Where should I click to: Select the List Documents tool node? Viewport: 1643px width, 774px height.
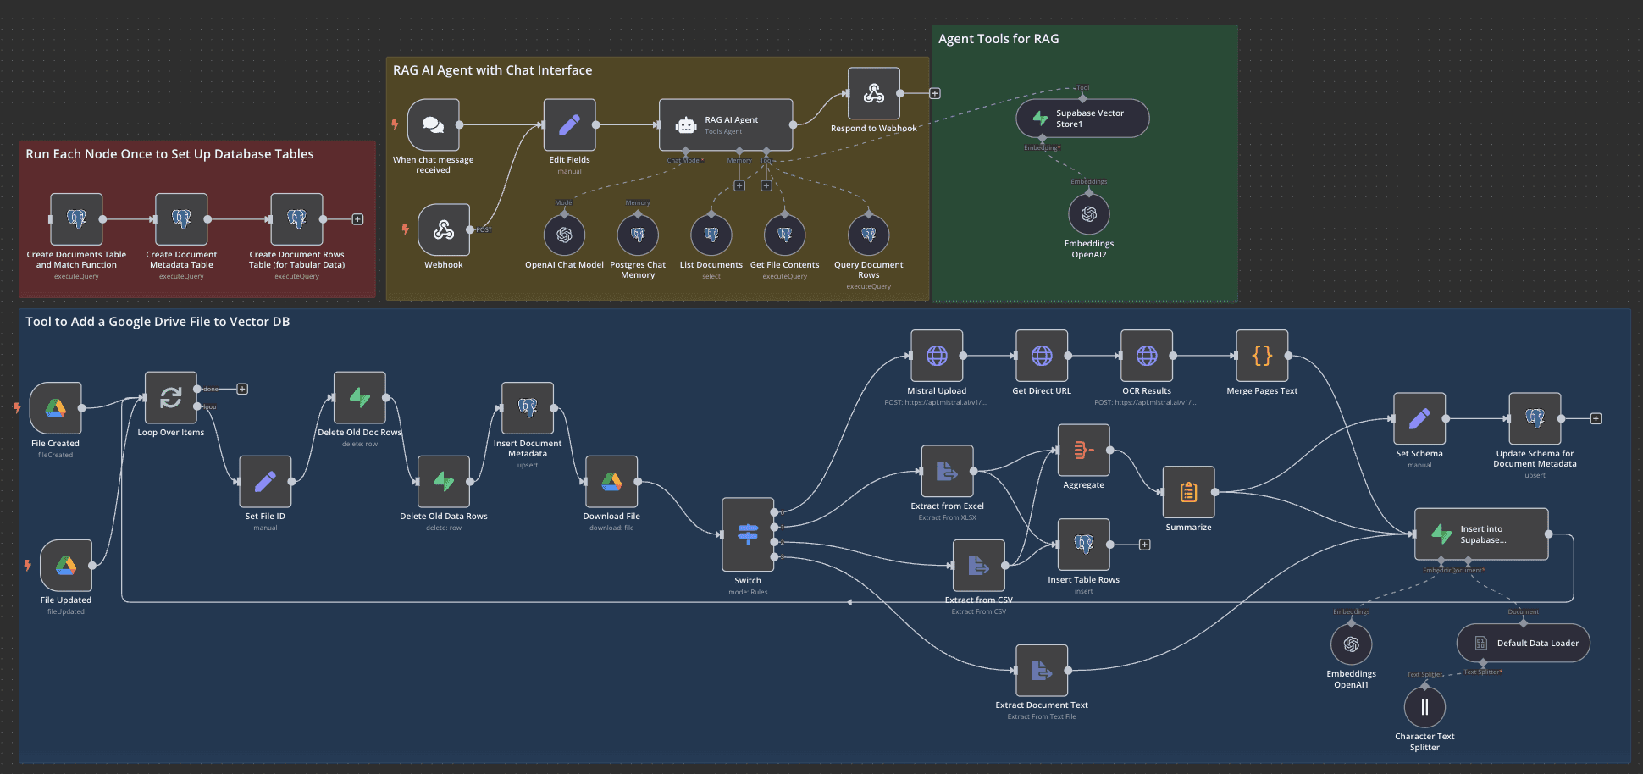click(711, 235)
